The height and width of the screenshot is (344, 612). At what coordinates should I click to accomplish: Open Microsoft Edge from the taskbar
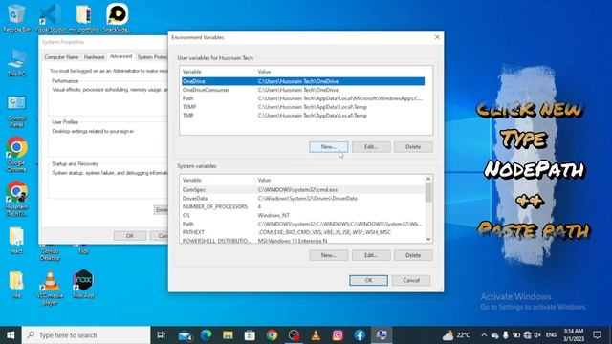207,335
